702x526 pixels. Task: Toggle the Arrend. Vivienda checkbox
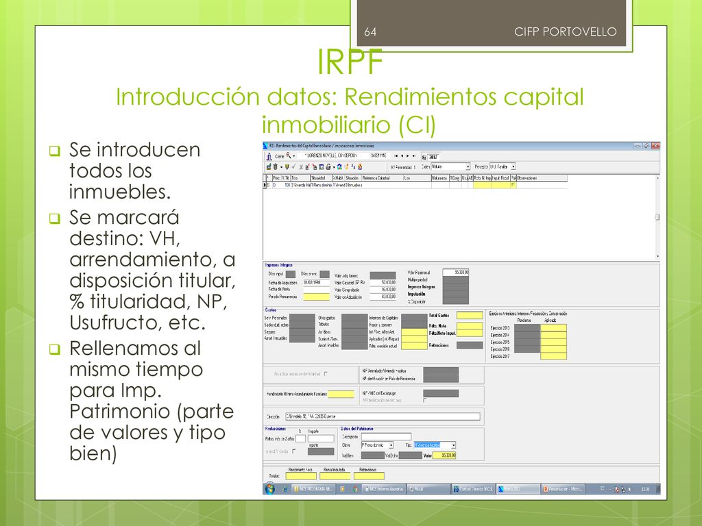point(293,451)
